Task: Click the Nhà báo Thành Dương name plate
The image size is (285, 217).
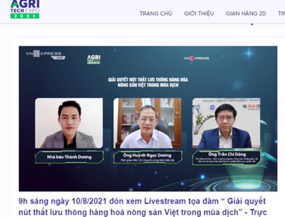Action: (x=69, y=157)
